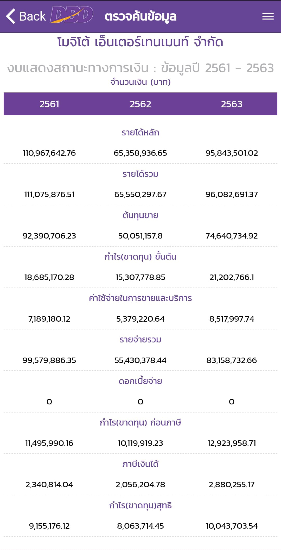Click the รายได้หลัก row label
The width and height of the screenshot is (281, 550).
pyautogui.click(x=140, y=133)
